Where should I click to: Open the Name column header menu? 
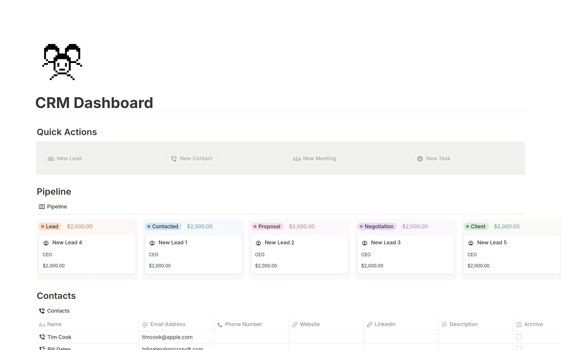coord(87,325)
